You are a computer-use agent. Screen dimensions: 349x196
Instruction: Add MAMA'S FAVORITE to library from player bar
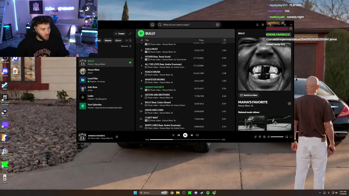coord(117,137)
